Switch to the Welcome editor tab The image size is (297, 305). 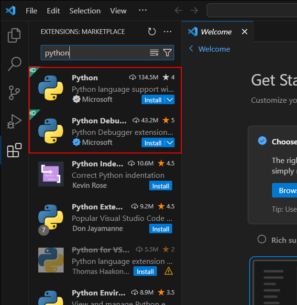(216, 32)
